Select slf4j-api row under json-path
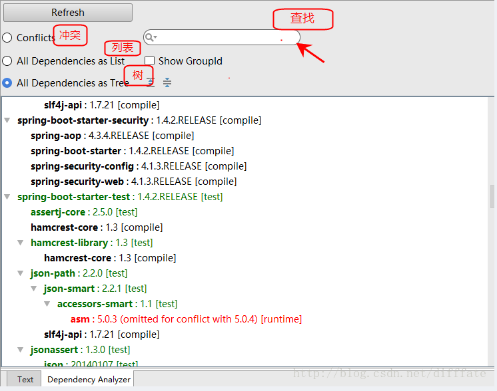The width and height of the screenshot is (497, 391). click(x=102, y=334)
